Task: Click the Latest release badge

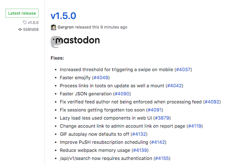Action: pyautogui.click(x=22, y=13)
